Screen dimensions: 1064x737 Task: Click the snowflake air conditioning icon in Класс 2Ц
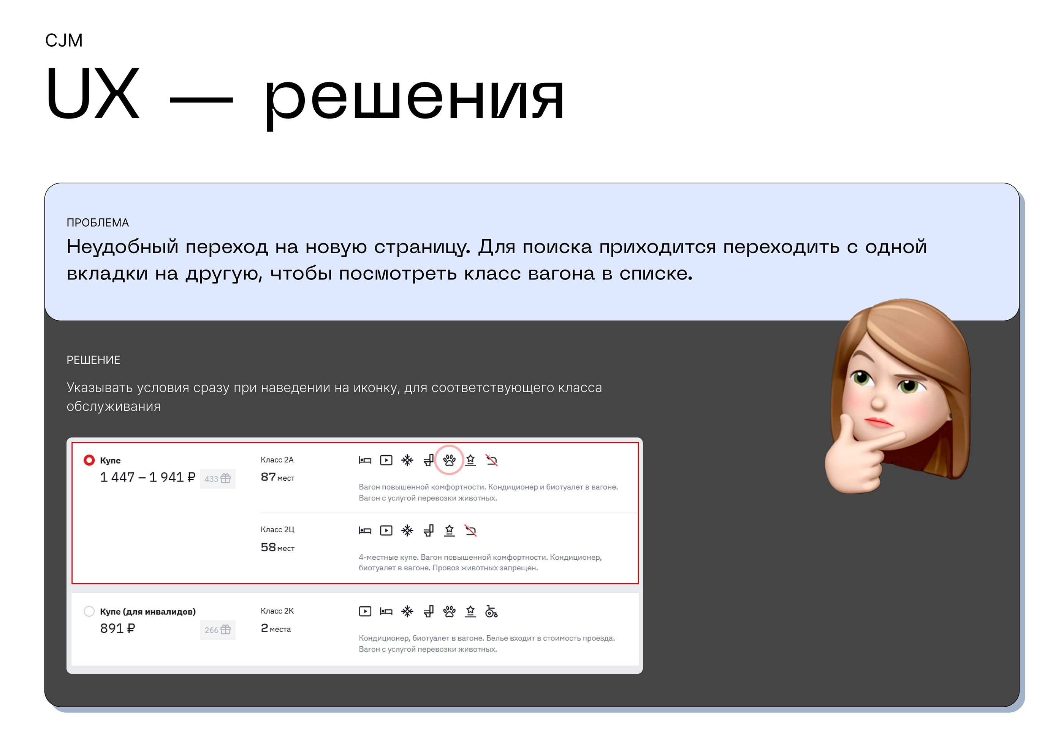pos(407,530)
